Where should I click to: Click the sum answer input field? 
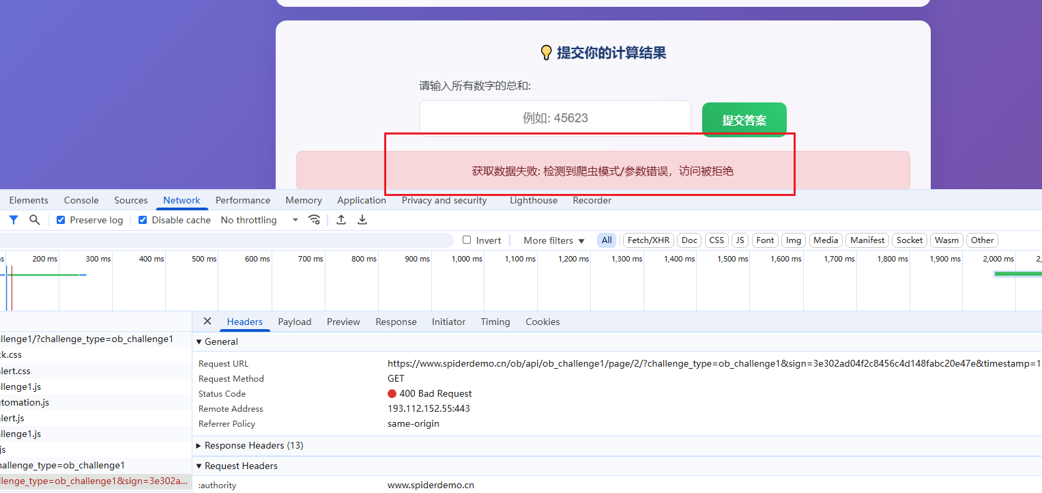[555, 118]
